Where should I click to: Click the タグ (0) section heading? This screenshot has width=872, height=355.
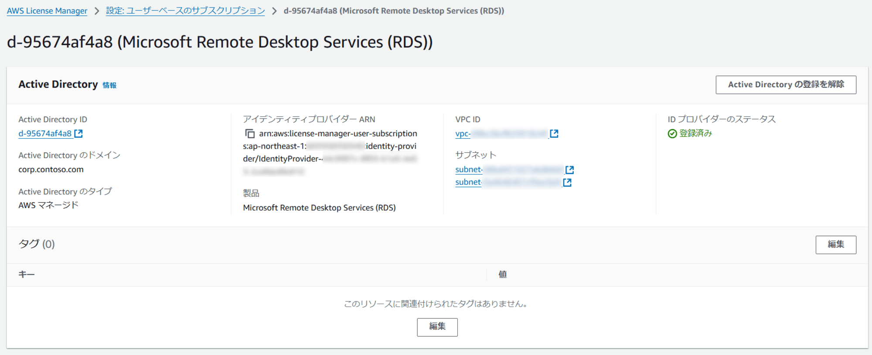point(37,244)
